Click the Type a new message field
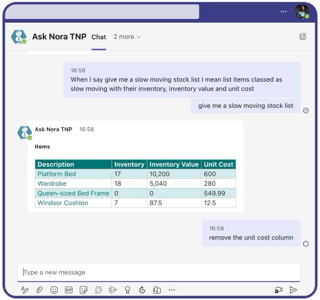Screen dimensions: 320x300 pos(159,272)
